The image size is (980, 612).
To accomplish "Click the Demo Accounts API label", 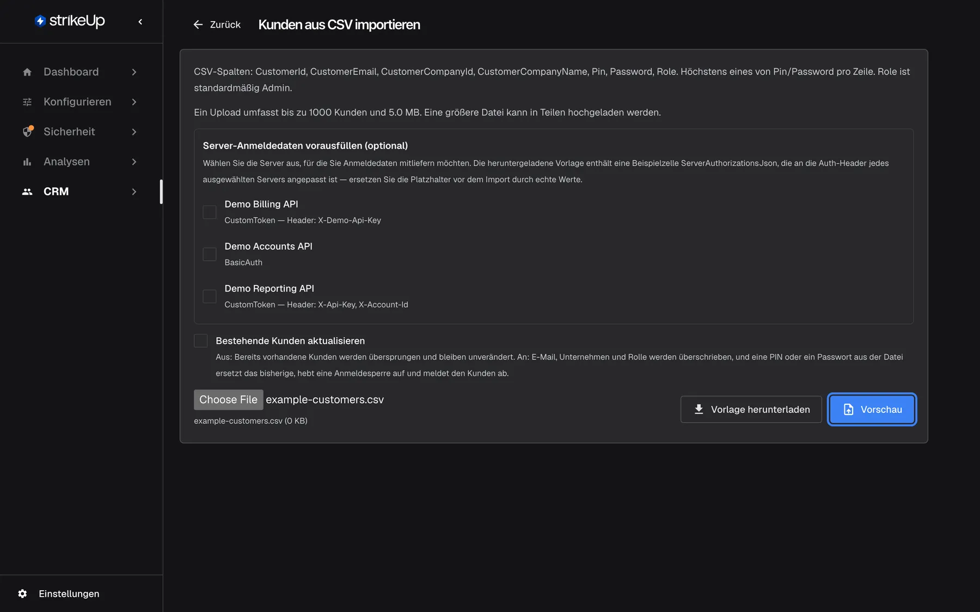I will (268, 246).
